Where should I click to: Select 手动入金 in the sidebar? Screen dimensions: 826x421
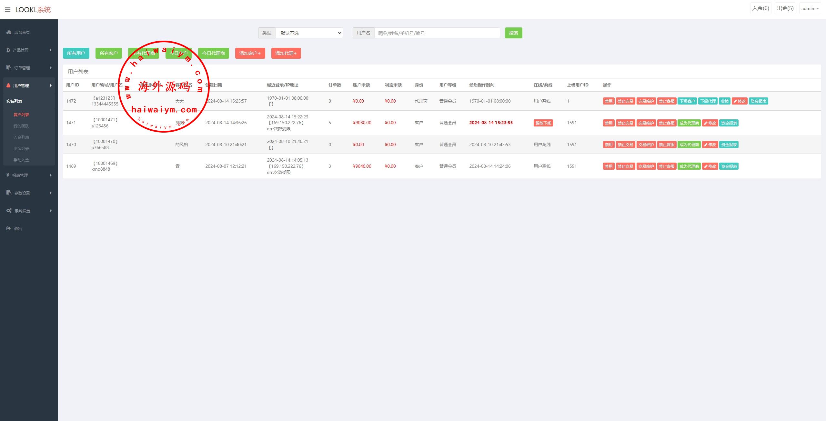pos(21,160)
